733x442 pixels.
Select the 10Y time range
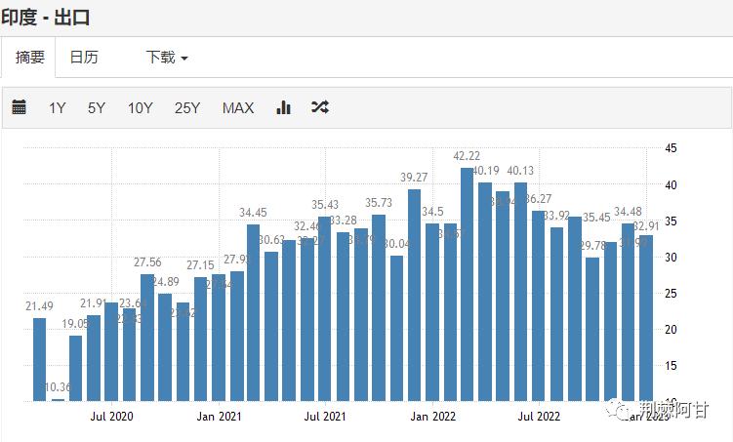point(140,107)
